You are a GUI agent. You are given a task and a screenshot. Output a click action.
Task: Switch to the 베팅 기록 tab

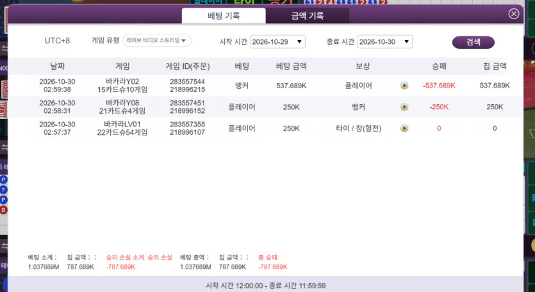tap(224, 16)
